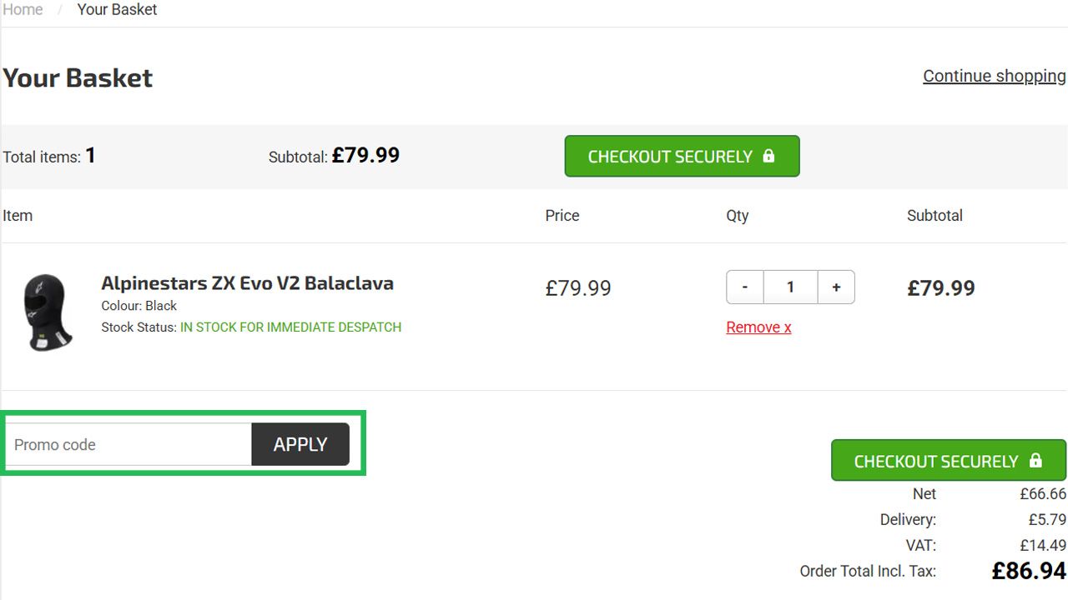
Task: Click the Order Total £86.94 amount
Action: click(x=1028, y=571)
